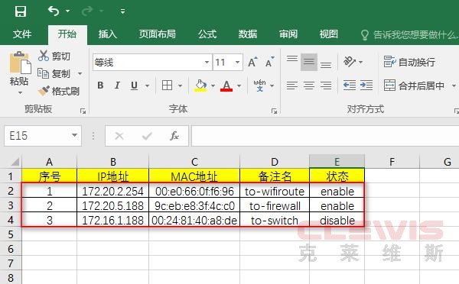The width and height of the screenshot is (459, 284).
Task: Click Merge and Center (合并后居中) button
Action: [414, 86]
